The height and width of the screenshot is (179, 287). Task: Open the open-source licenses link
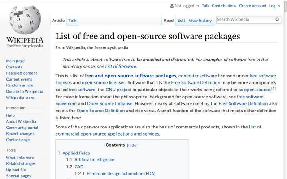coord(104,82)
